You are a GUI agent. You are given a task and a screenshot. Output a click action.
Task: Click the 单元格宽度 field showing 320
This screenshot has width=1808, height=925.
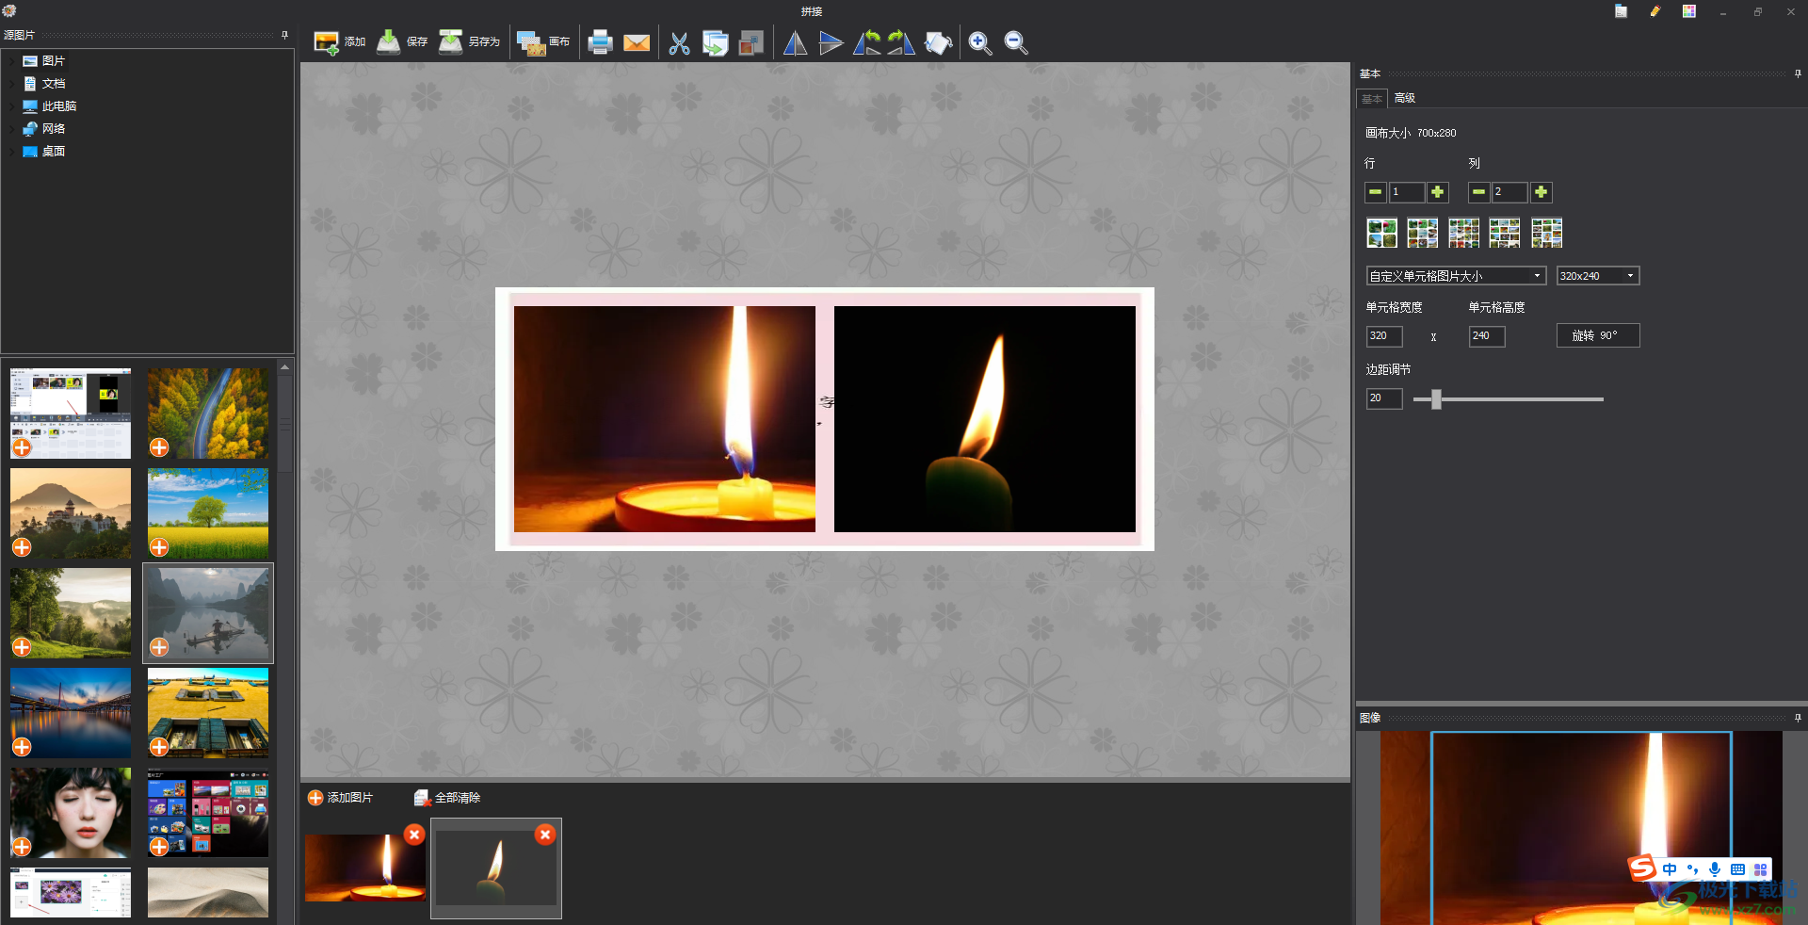coord(1384,336)
